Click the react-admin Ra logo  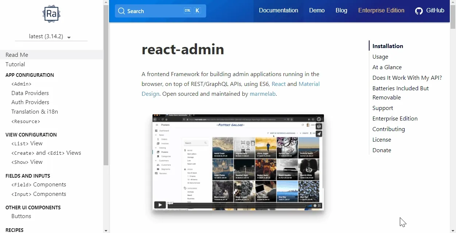51,14
